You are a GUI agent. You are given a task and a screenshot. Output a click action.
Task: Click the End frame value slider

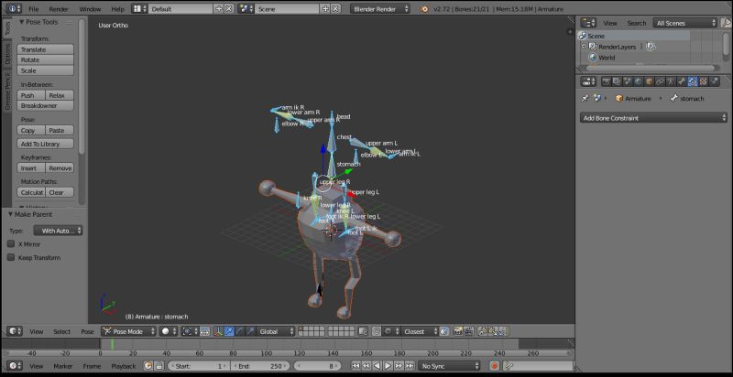pos(260,366)
